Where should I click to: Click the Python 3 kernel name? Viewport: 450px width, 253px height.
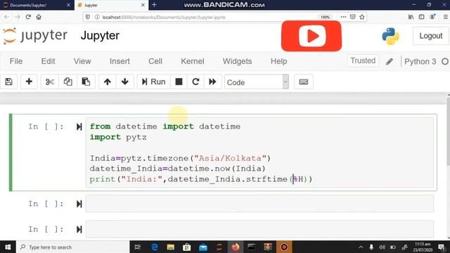(x=420, y=61)
